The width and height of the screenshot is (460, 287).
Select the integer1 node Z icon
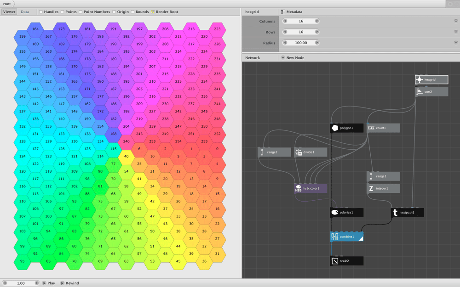tap(371, 189)
